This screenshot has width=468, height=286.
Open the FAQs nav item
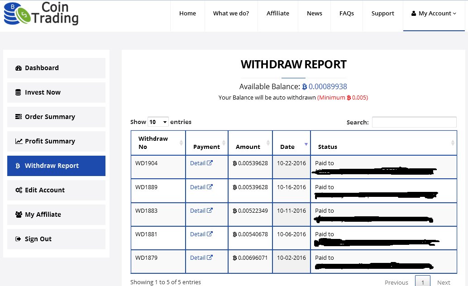[x=347, y=14]
